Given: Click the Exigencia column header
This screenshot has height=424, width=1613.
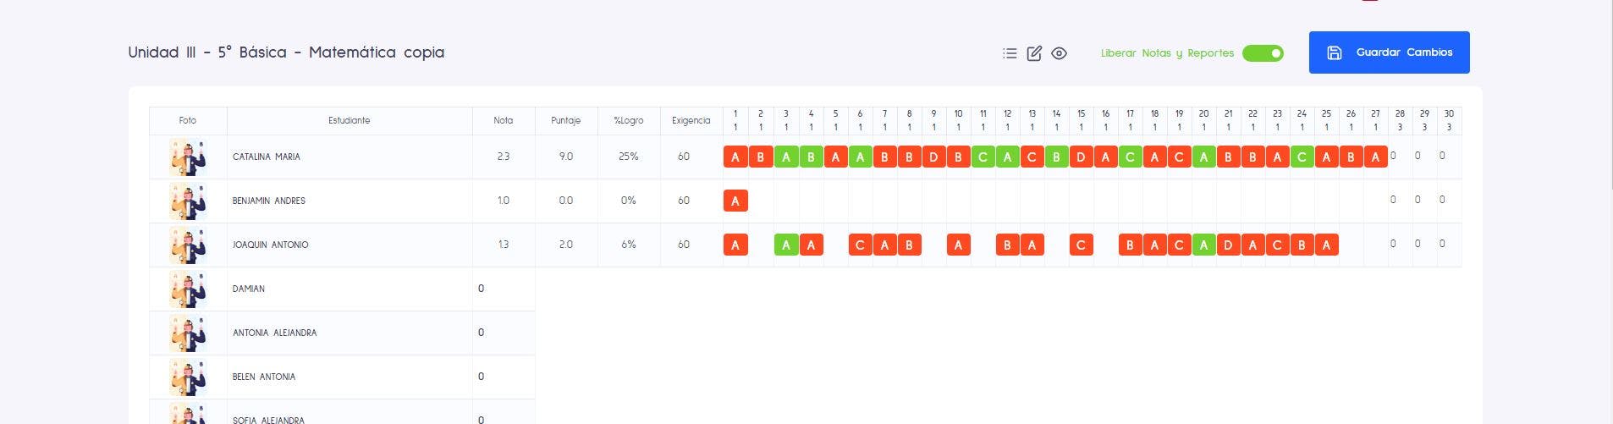Looking at the screenshot, I should click(x=691, y=121).
